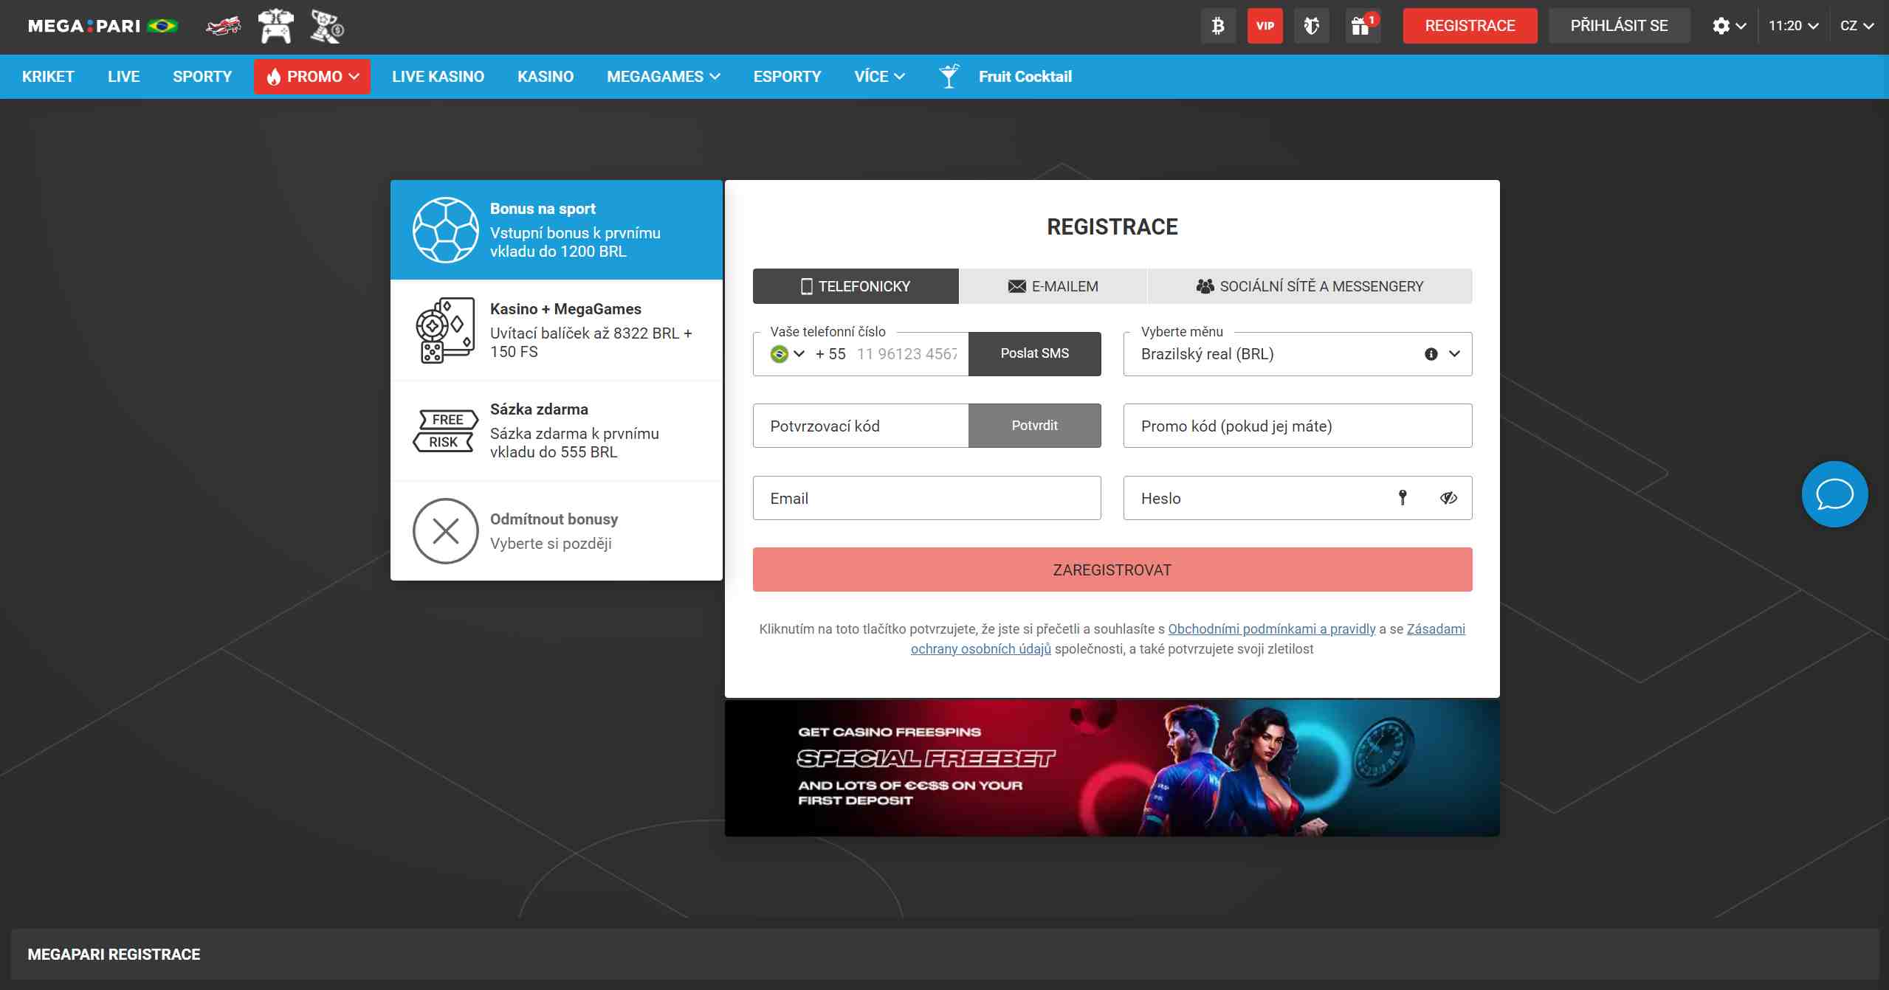
Task: Click the X circle refuse-bonus icon
Action: (x=446, y=531)
